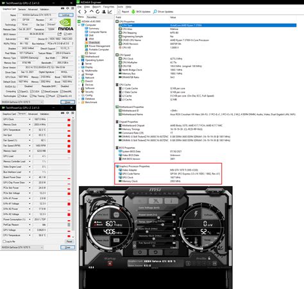The height and width of the screenshot is (289, 304).
Task: Click GPU-Z refresh icon in top window
Action: (x=67, y=8)
